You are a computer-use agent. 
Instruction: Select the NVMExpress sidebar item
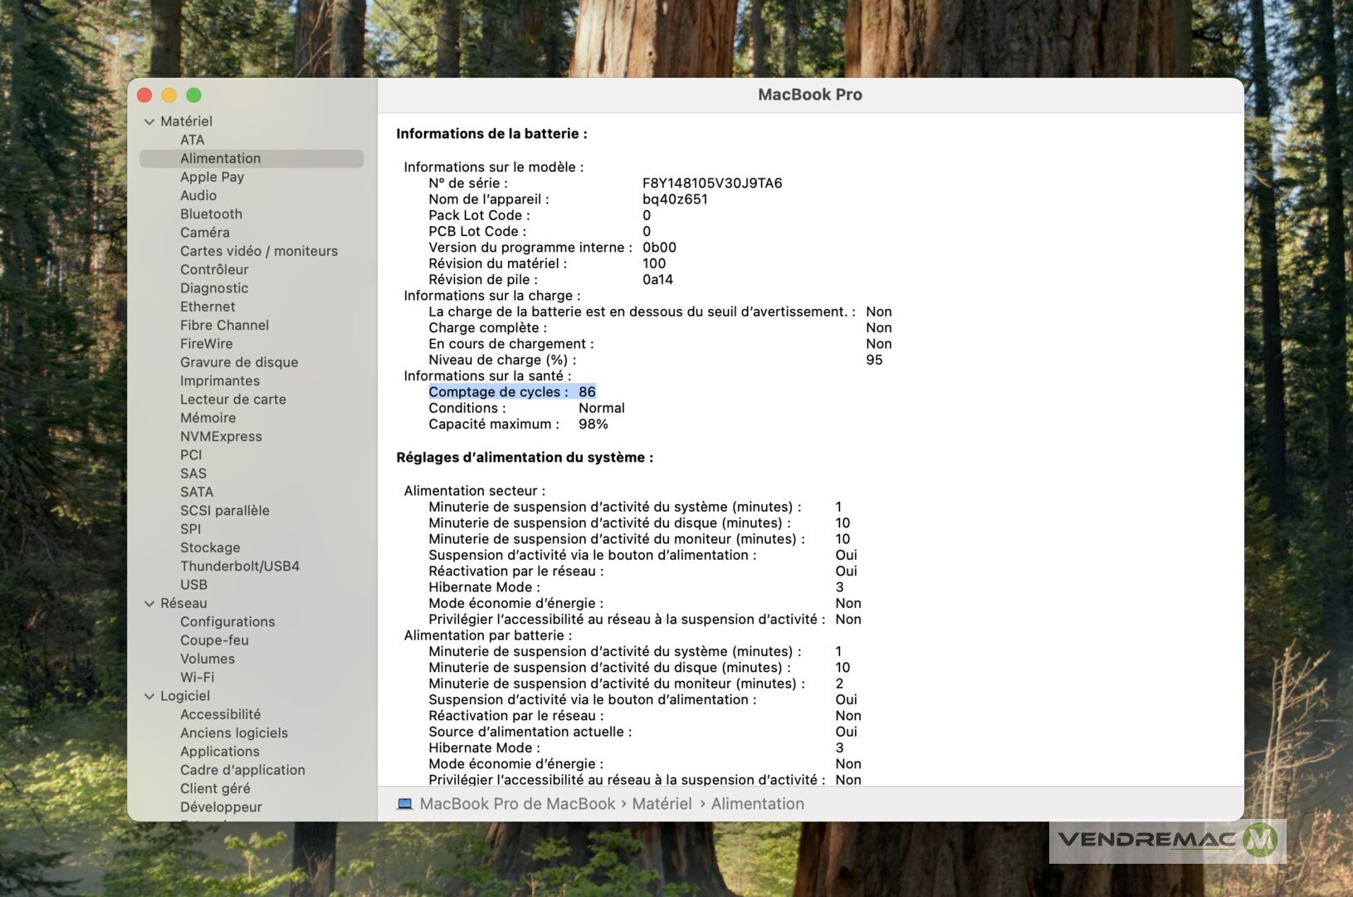click(221, 437)
